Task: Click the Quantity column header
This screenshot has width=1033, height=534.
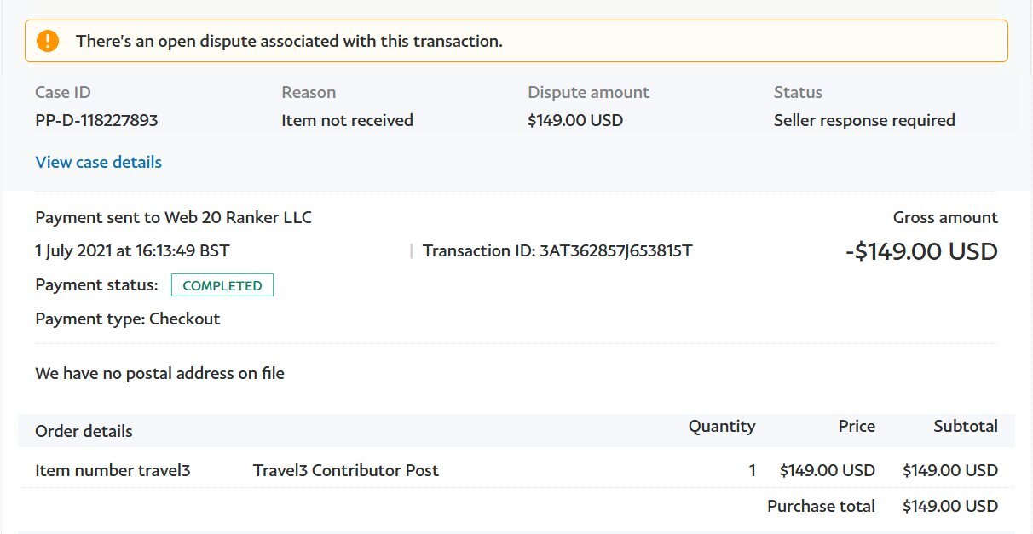Action: 722,426
